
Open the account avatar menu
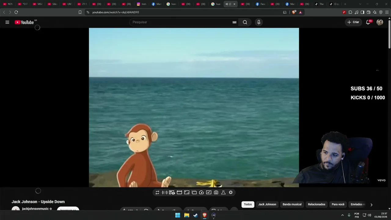click(380, 22)
